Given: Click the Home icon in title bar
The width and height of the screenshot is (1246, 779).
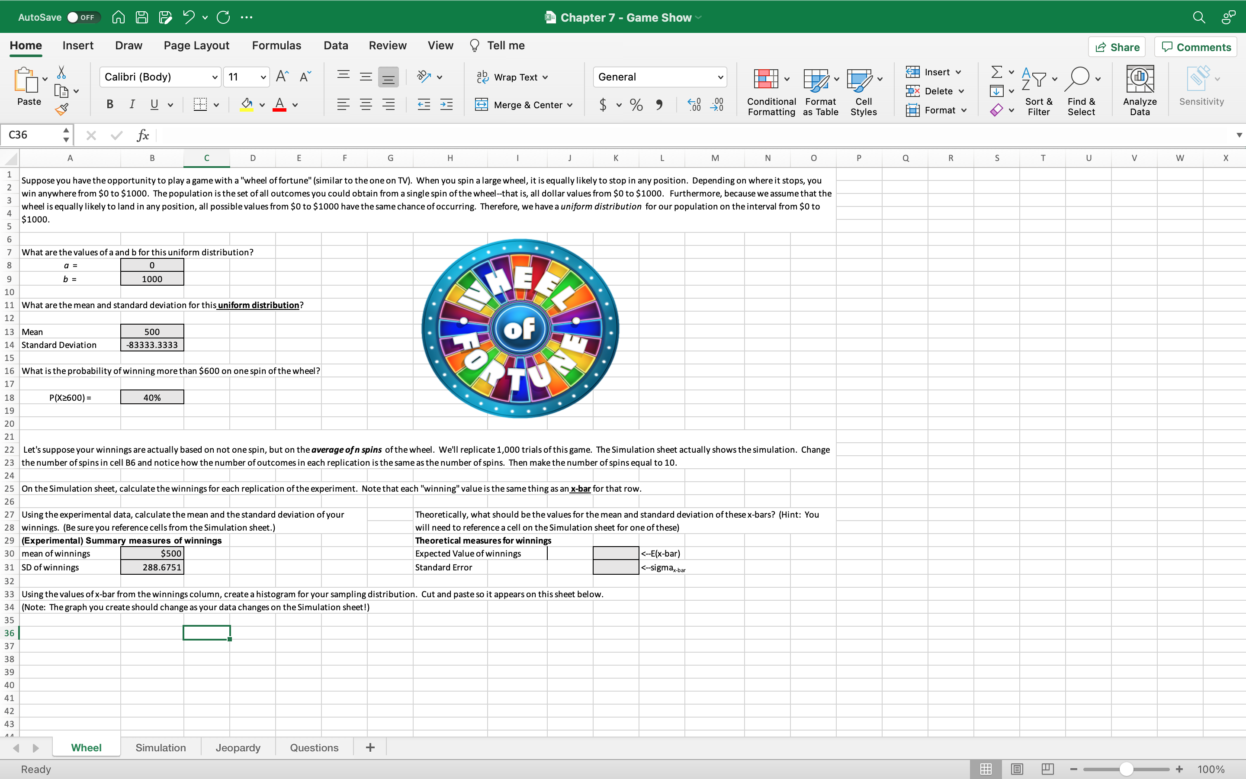Looking at the screenshot, I should tap(119, 17).
